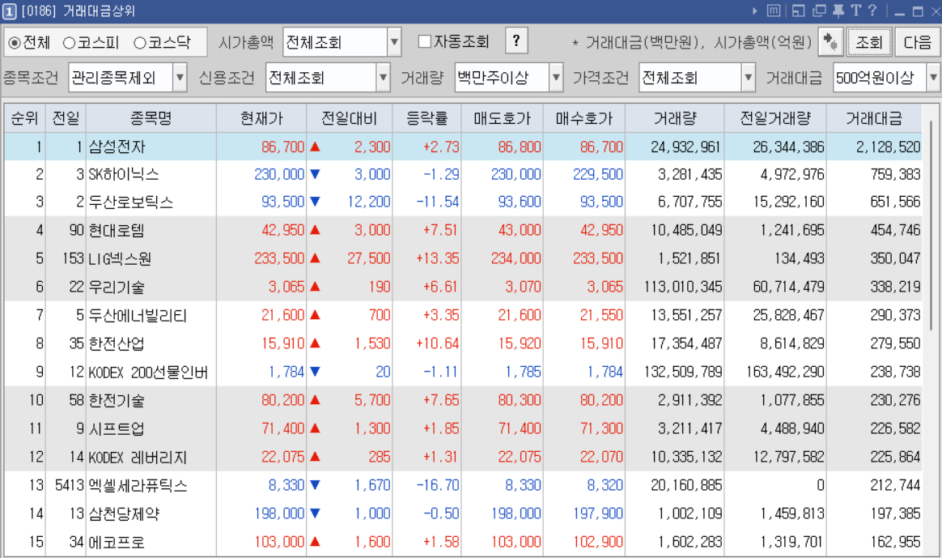
Task: Open the 거래량 백만주이상 dropdown
Action: pyautogui.click(x=509, y=78)
